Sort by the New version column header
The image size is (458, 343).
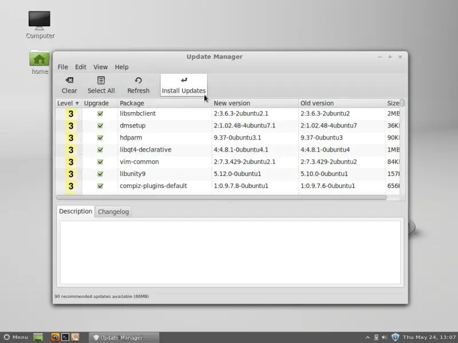255,103
